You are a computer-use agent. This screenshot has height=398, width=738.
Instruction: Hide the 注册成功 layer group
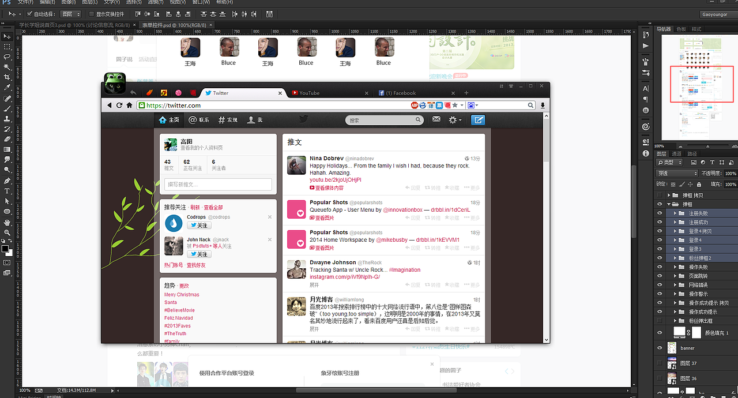660,222
